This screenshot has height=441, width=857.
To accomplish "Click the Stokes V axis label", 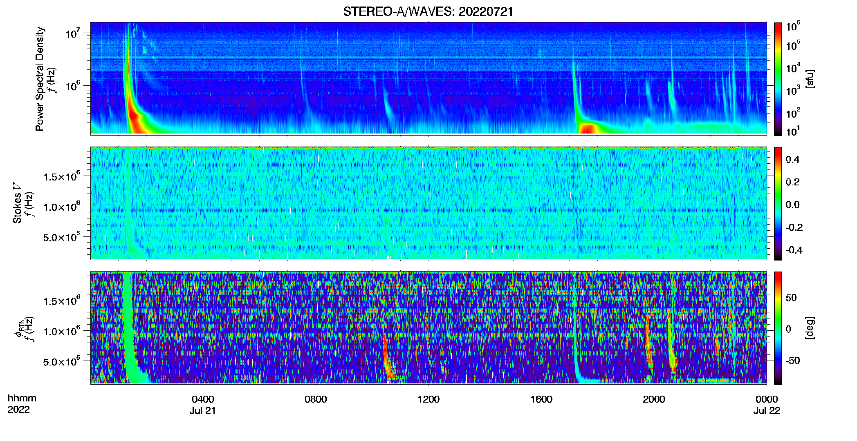I will click(x=18, y=203).
